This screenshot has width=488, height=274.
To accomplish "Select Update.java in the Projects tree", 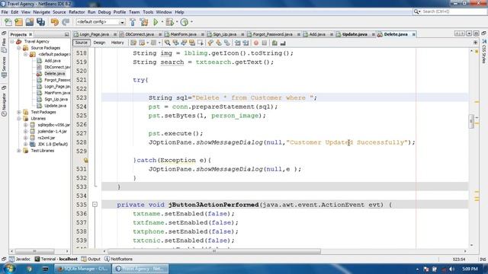I will 55,106.
